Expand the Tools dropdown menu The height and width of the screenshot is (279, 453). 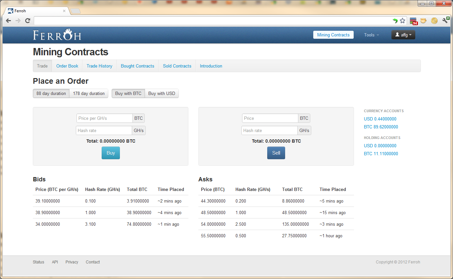tap(372, 35)
